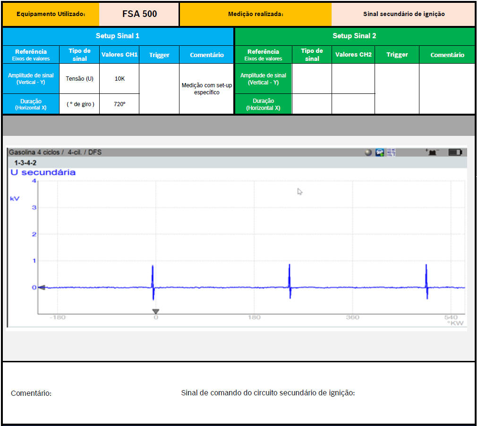Click the Setup Sinal 1 header

click(118, 36)
